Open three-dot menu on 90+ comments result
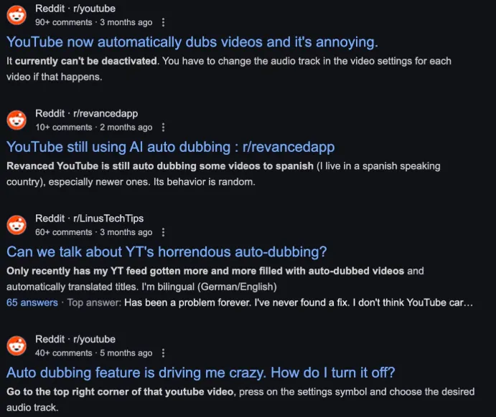The height and width of the screenshot is (417, 496). point(163,22)
